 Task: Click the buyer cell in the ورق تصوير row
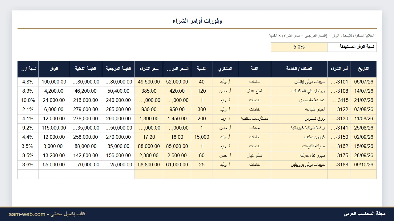[x=225, y=119]
